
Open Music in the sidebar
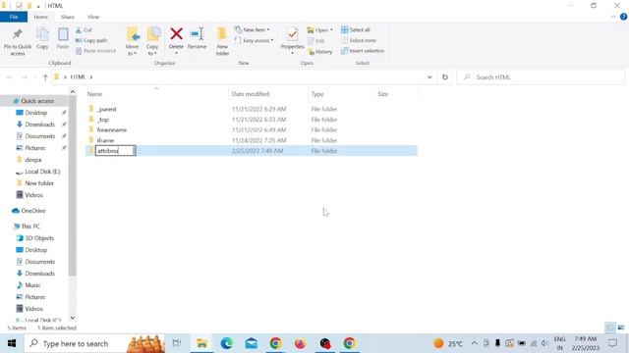(x=32, y=285)
